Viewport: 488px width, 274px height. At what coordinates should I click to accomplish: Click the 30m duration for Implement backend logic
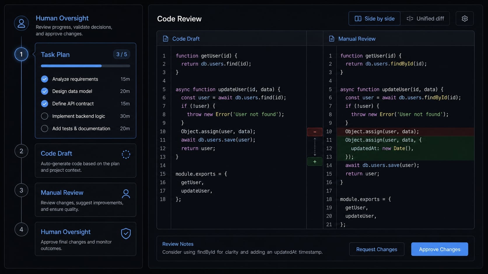click(125, 116)
